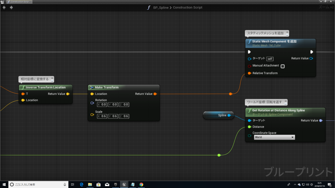335x188 pixels.
Task: Switch to Unreal Engine in the taskbar
Action: [x=124, y=185]
